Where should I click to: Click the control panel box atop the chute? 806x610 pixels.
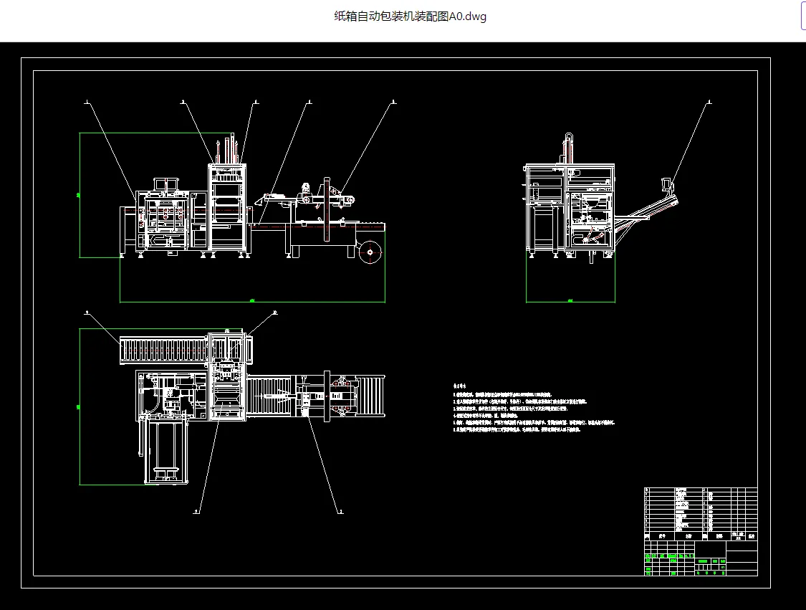pos(667,185)
